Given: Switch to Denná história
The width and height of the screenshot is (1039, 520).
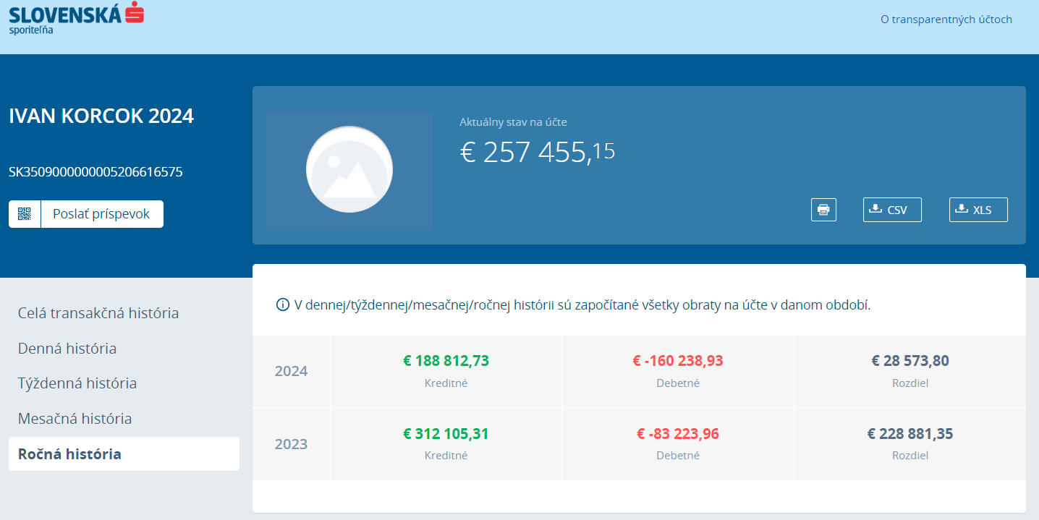Looking at the screenshot, I should [67, 349].
